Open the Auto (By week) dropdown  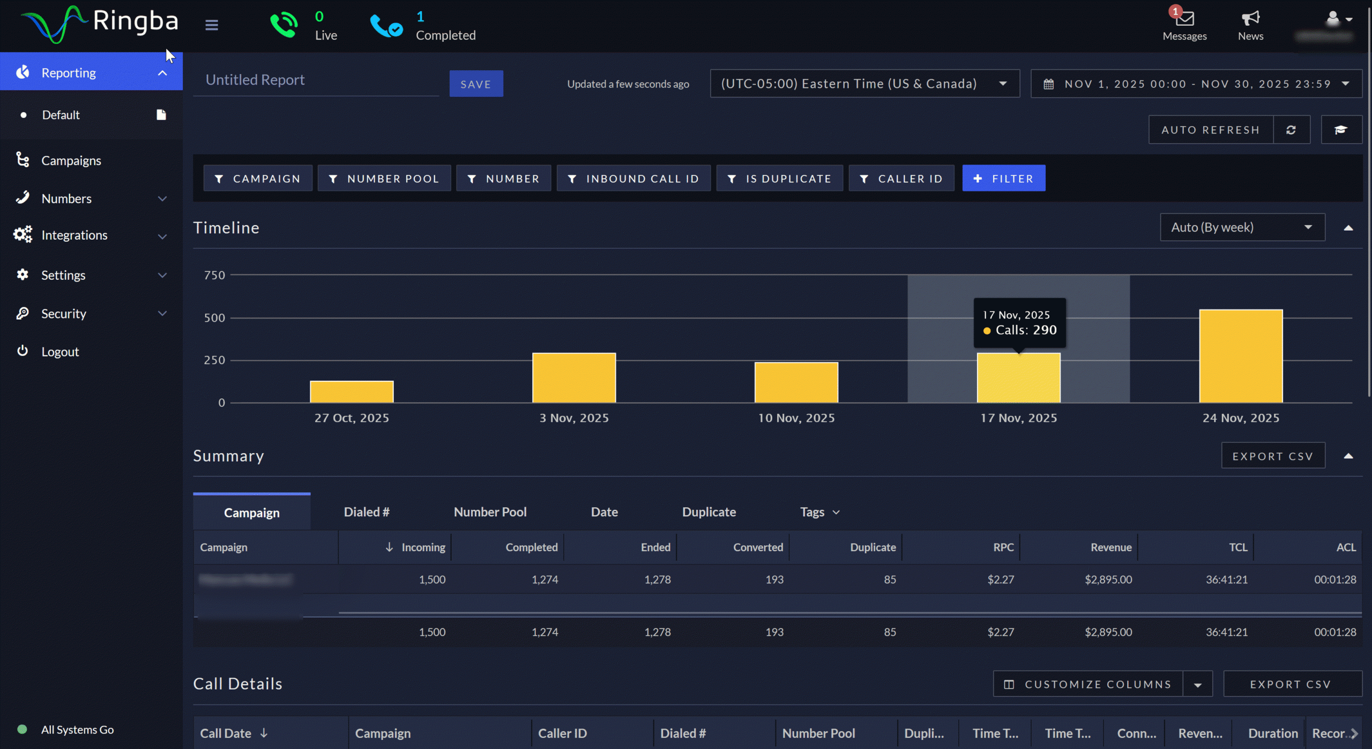[x=1242, y=227]
